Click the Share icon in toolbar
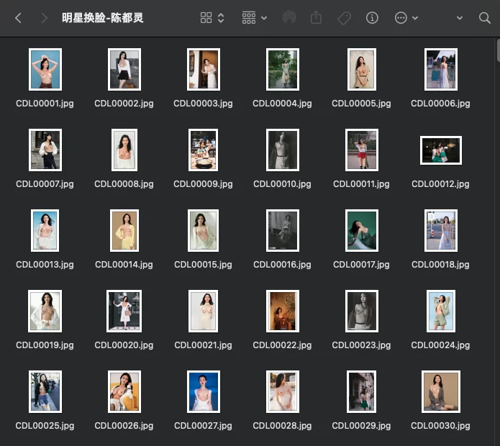Screen dimensions: 500x446 [x=316, y=18]
